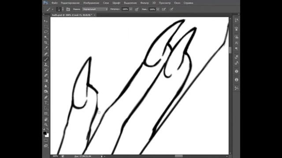The image size is (282, 158).
Task: Select the Healing Brush tool
Action: pos(46,54)
